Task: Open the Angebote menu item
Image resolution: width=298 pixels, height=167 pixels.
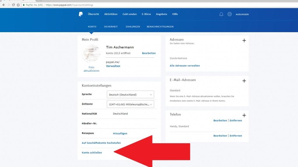Action: pos(161,14)
